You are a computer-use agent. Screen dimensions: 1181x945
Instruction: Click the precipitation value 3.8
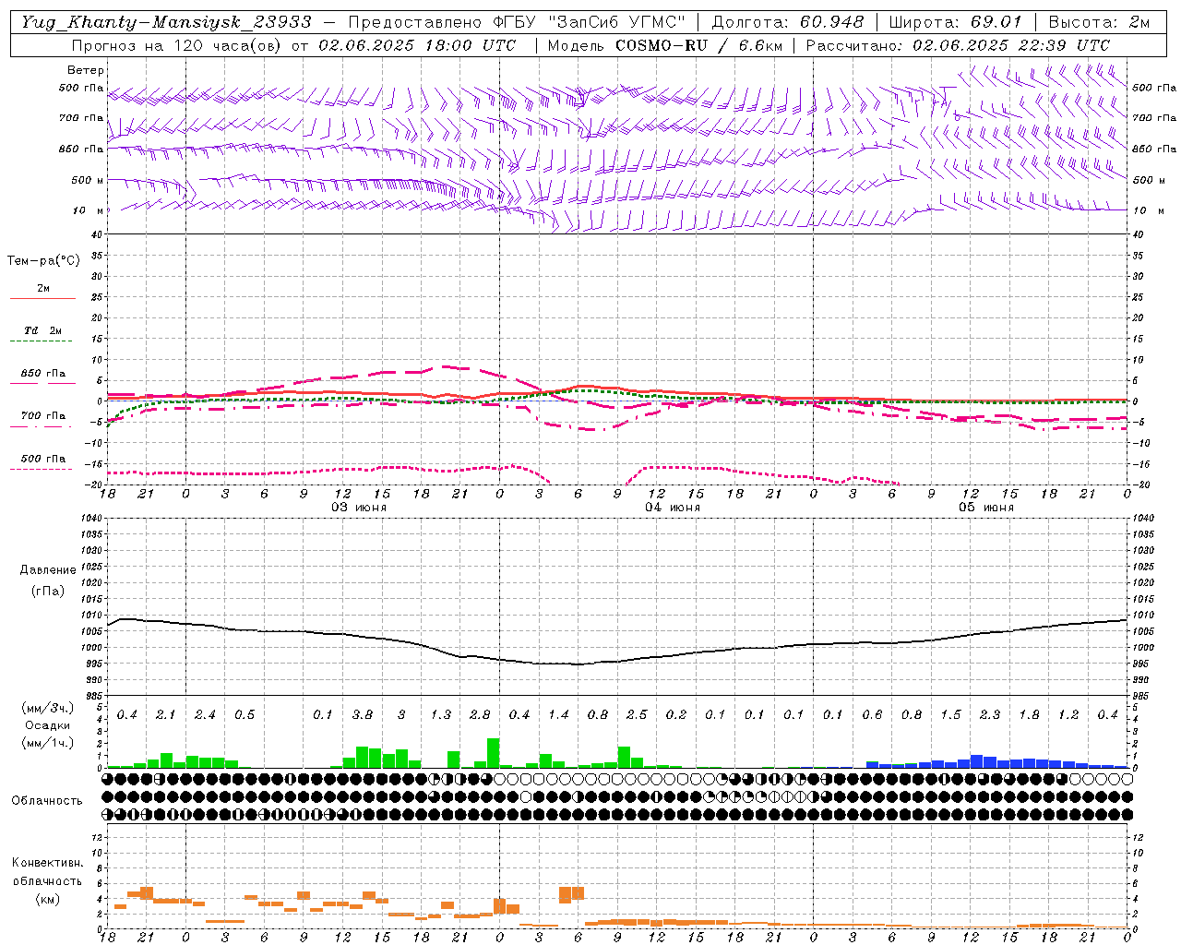point(363,714)
